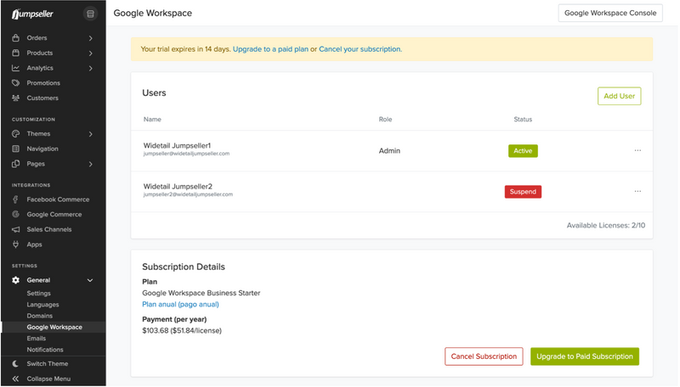Click the Customers people icon

click(16, 98)
